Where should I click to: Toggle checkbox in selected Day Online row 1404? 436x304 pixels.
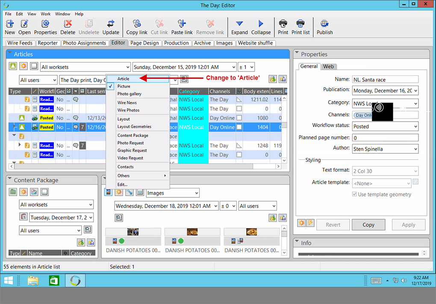[239, 127]
